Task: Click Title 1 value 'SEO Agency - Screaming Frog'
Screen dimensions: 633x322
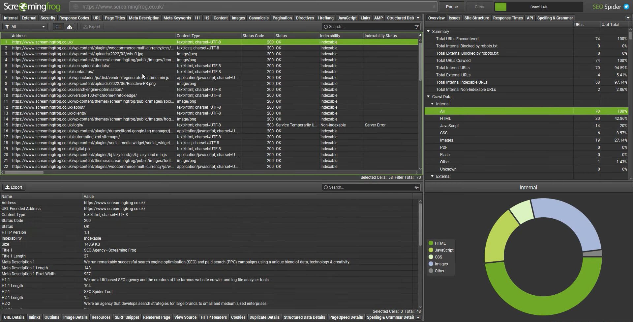Action: click(x=110, y=250)
